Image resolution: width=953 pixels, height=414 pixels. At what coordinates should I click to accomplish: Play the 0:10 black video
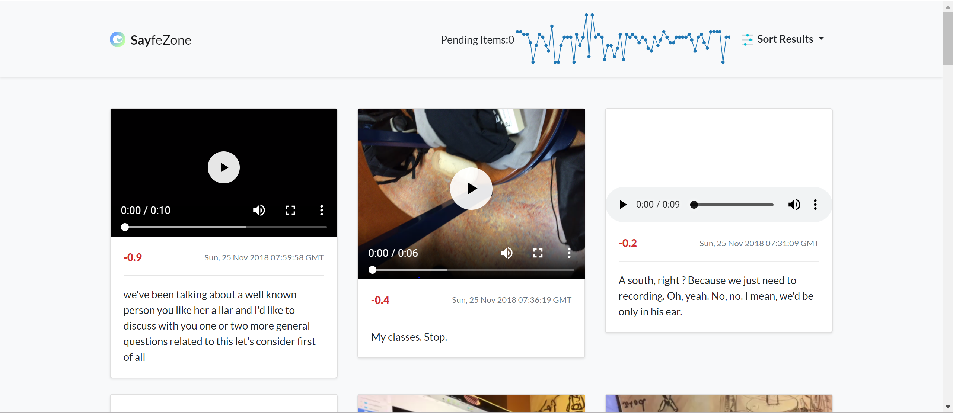[x=223, y=167]
